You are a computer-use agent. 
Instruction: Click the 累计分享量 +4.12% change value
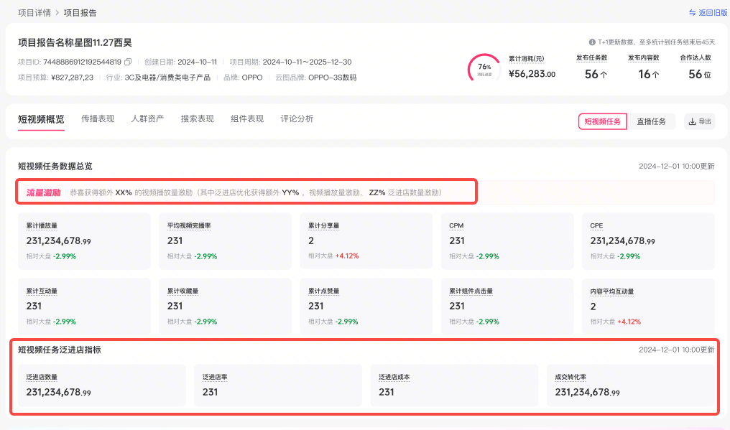pyautogui.click(x=347, y=256)
